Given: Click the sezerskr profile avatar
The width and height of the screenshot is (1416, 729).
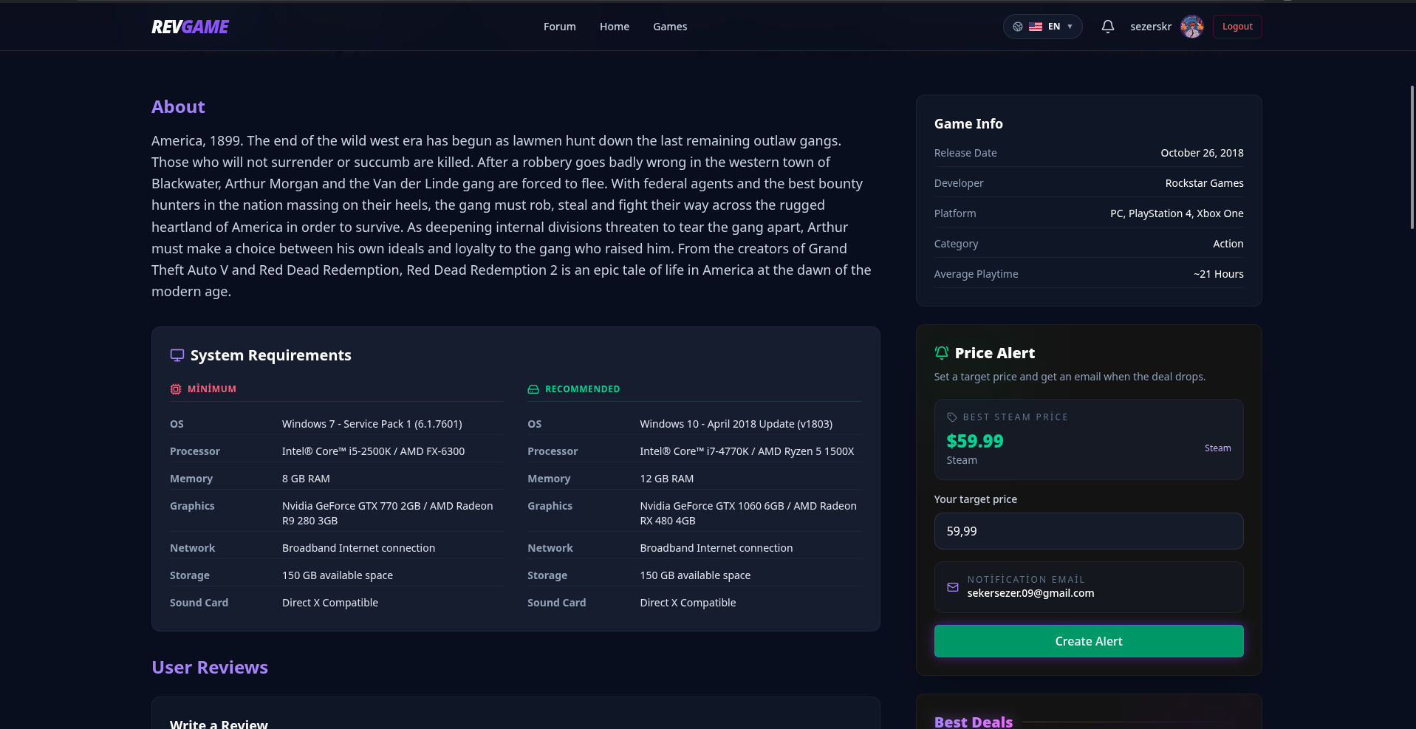Looking at the screenshot, I should tap(1191, 27).
